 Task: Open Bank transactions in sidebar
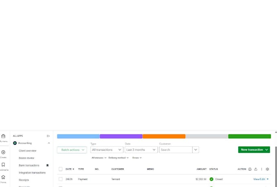pos(29,165)
